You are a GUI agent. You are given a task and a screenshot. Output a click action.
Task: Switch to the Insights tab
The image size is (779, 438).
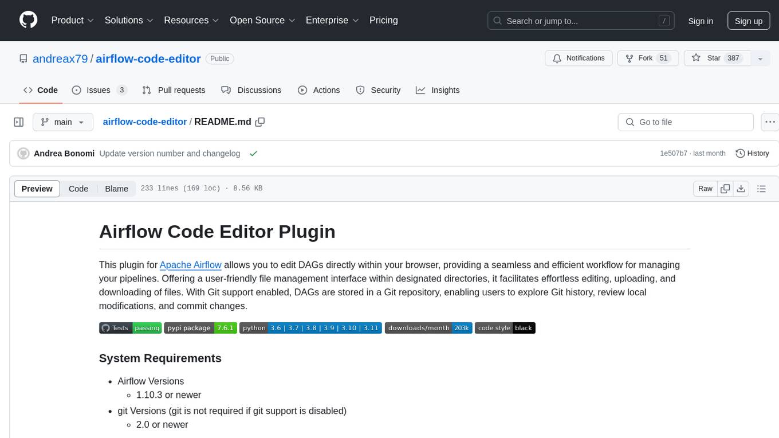(438, 90)
